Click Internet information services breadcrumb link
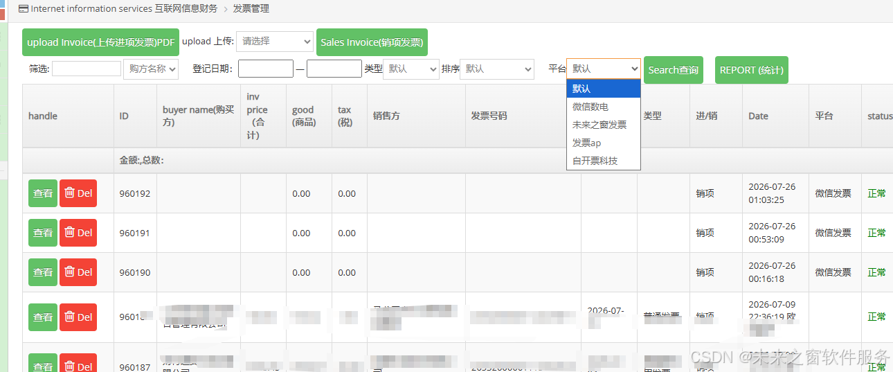The width and height of the screenshot is (893, 372). coord(124,9)
